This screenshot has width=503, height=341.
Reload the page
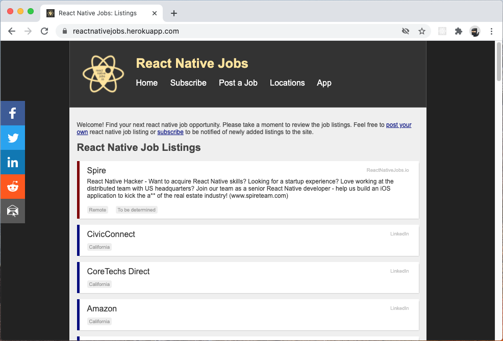coord(44,31)
